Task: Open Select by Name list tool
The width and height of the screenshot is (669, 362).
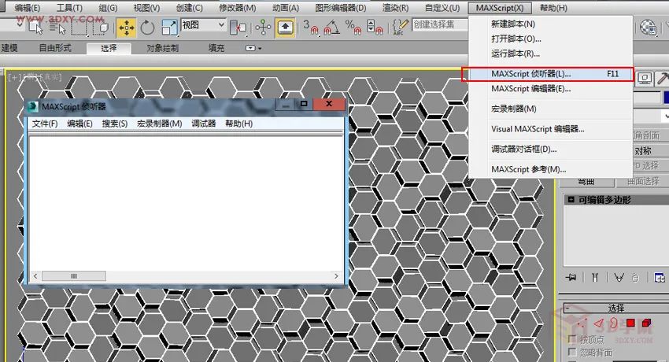Action: (57, 28)
